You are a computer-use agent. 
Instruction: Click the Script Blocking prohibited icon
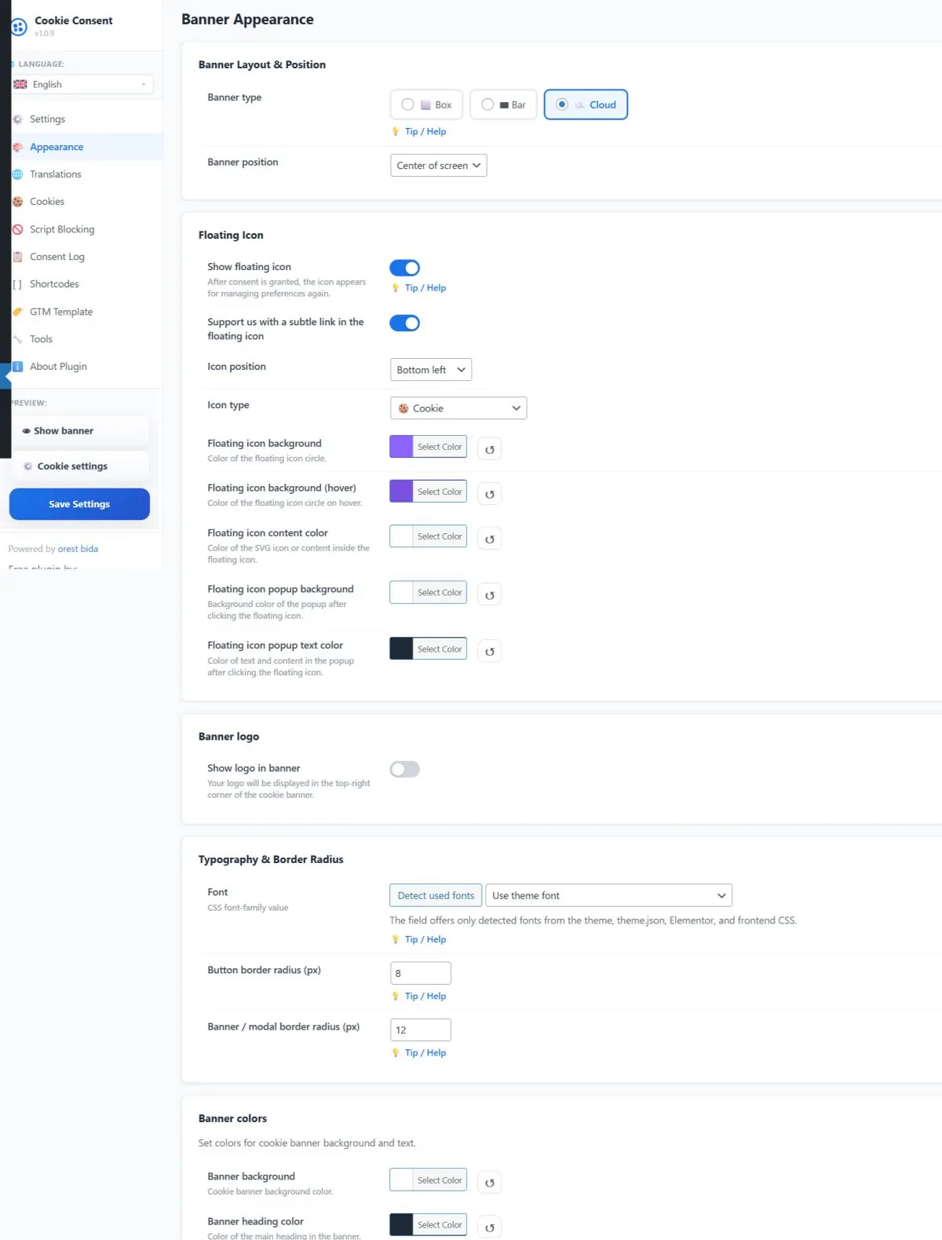(17, 229)
